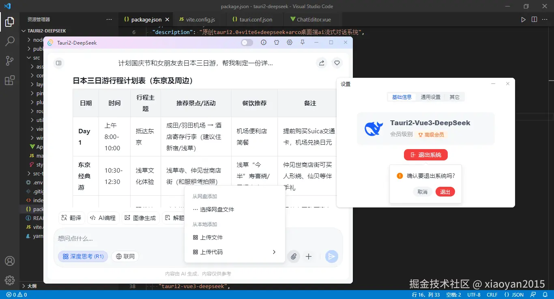
Task: Attach a file using the paperclip icon
Action: point(294,256)
